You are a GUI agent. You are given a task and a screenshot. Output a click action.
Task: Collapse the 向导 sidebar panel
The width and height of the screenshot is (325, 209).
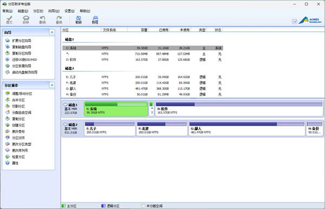click(x=52, y=32)
